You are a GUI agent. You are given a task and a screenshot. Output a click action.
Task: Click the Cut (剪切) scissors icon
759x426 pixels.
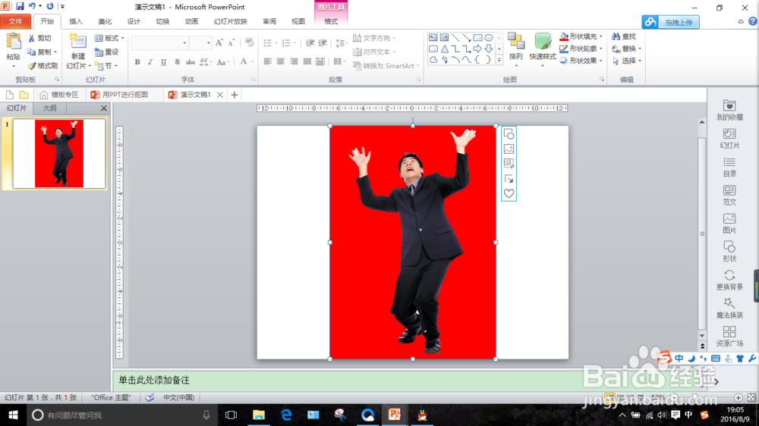click(x=31, y=38)
